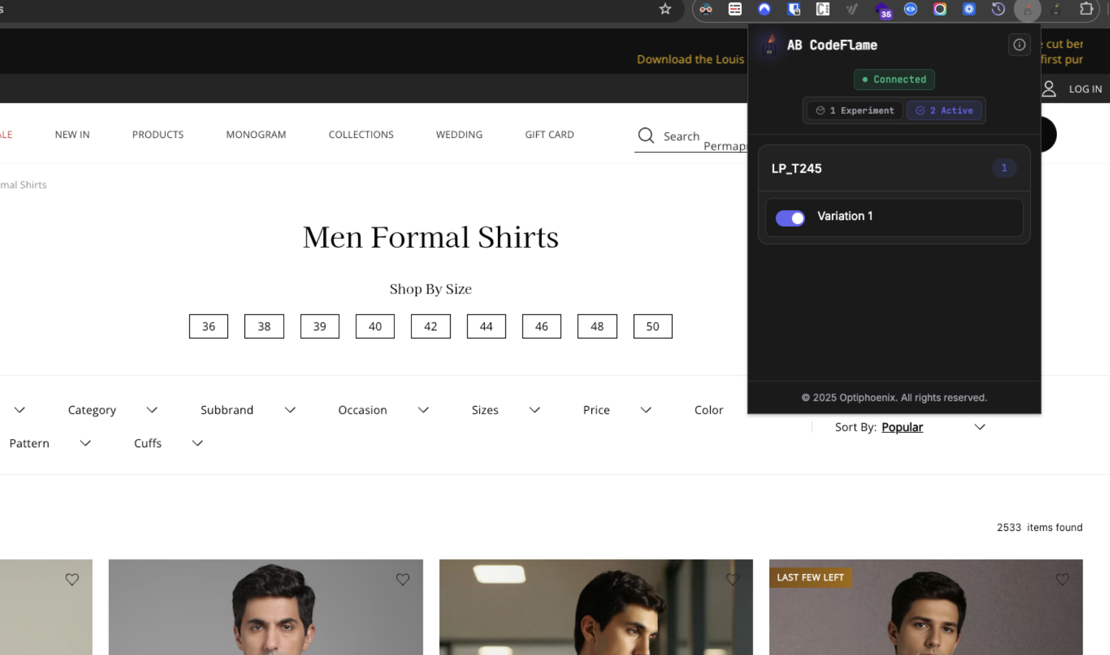Screen dimensions: 1110x655
Task: Click the LOG IN link
Action: point(1085,89)
